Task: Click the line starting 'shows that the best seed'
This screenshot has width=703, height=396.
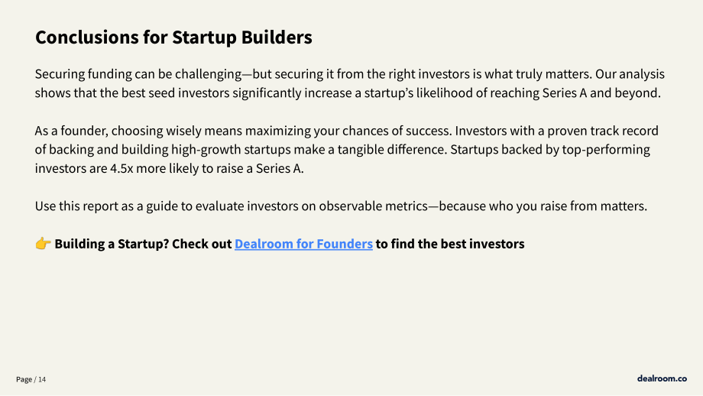Action: tap(348, 93)
